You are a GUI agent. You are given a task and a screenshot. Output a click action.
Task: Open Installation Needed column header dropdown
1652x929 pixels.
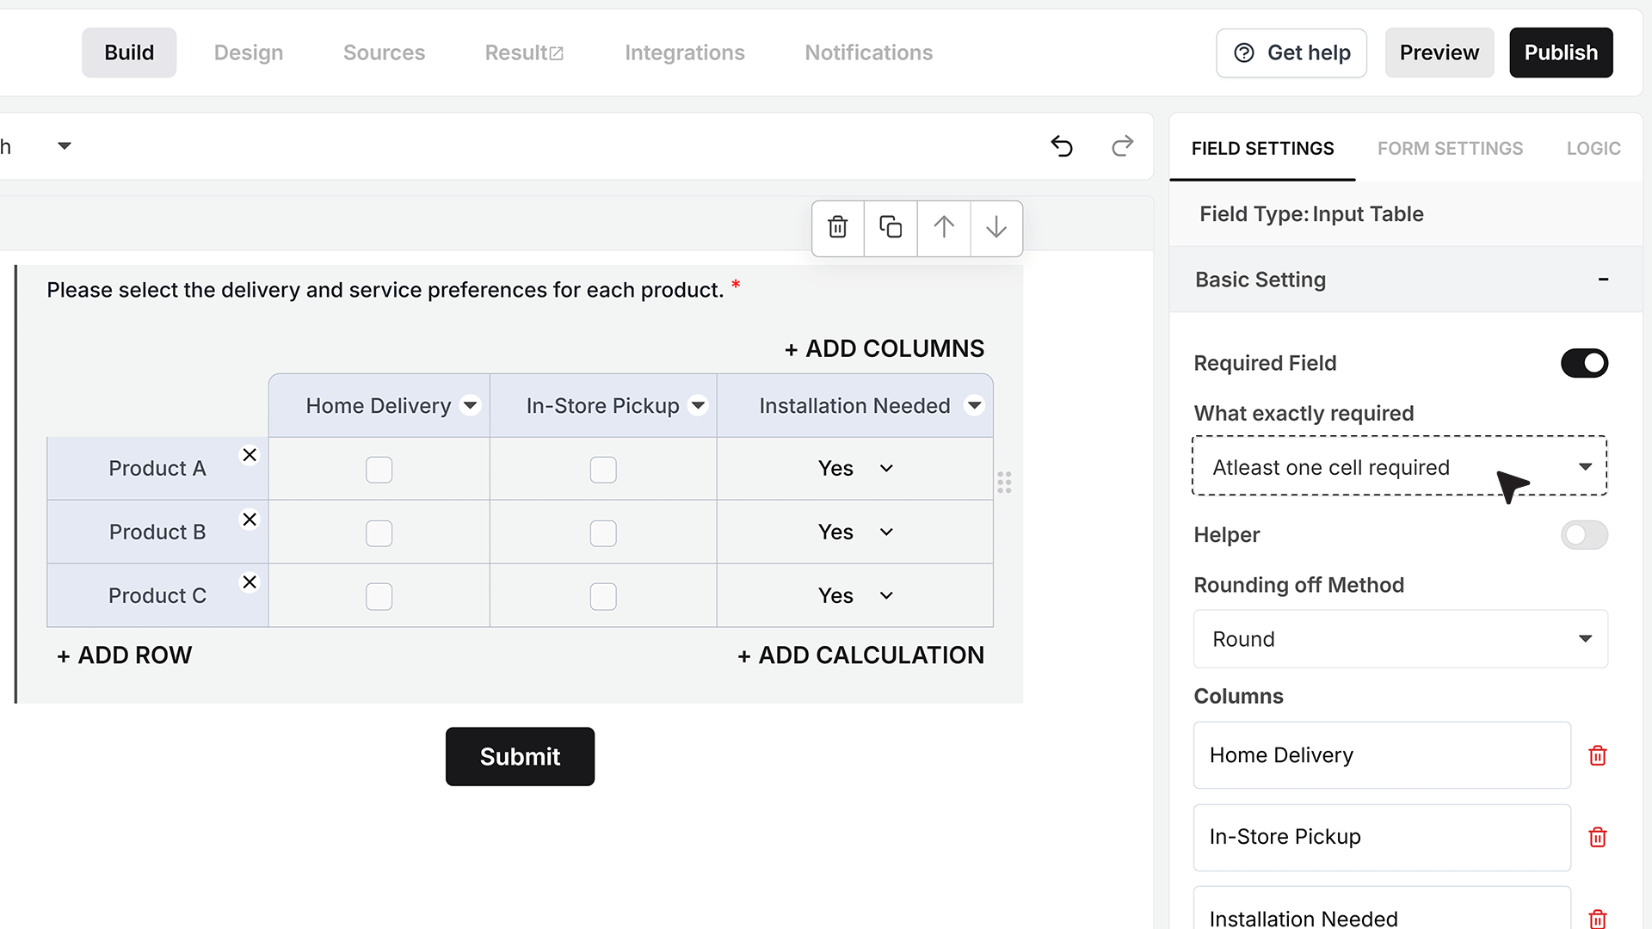click(974, 406)
